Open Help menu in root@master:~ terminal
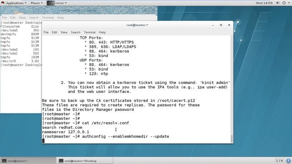This screenshot has height=164, width=292. [x=102, y=32]
